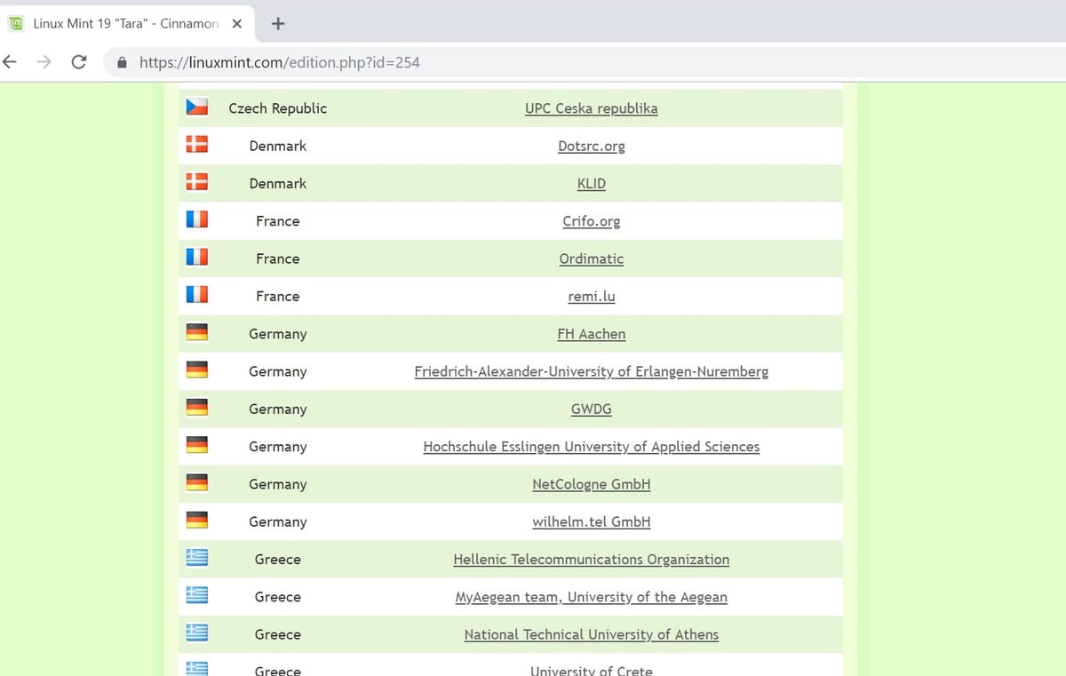Click the Czech Republic flag icon
This screenshot has height=676, width=1066.
196,107
